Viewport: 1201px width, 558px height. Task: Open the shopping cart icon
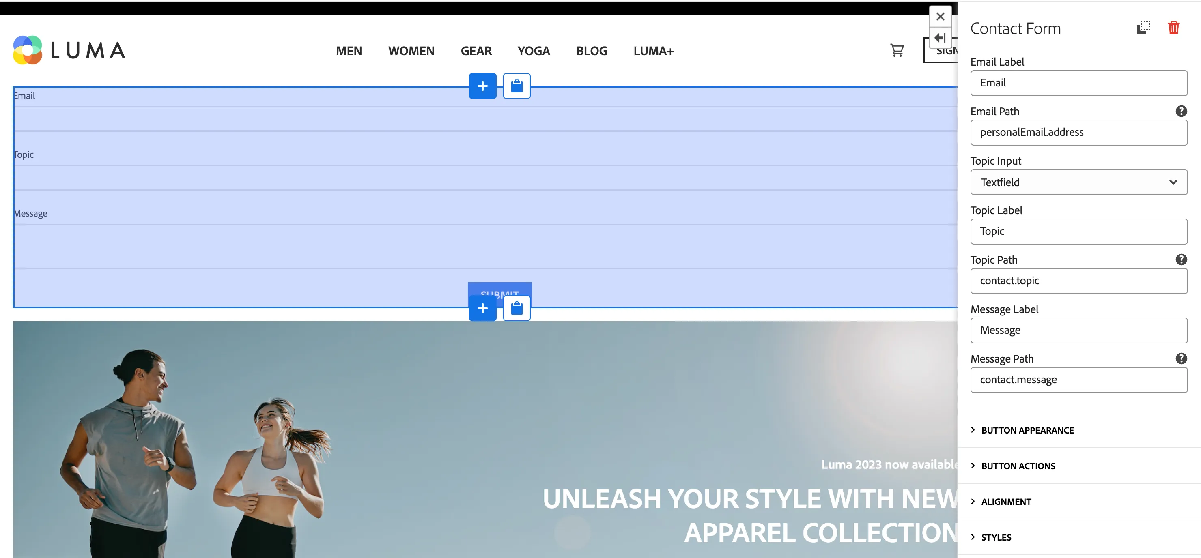897,50
